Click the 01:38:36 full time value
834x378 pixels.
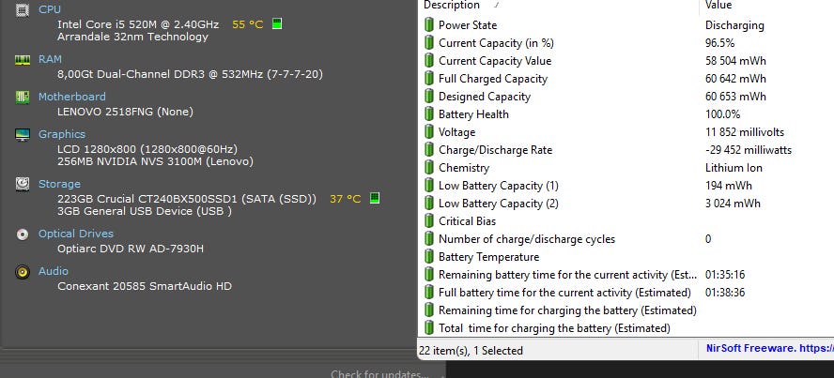(x=725, y=293)
